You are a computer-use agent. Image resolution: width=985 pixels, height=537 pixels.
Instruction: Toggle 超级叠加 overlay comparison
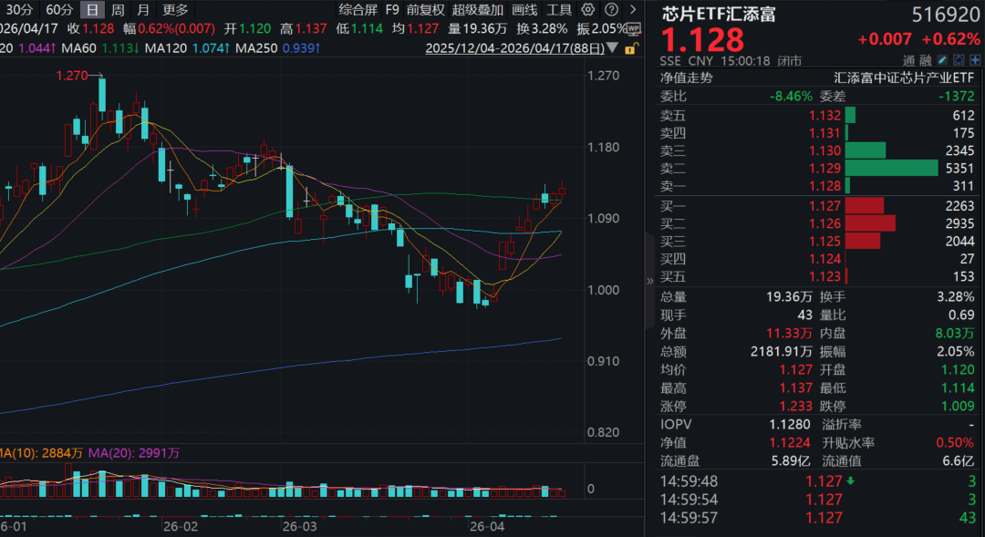click(x=477, y=10)
